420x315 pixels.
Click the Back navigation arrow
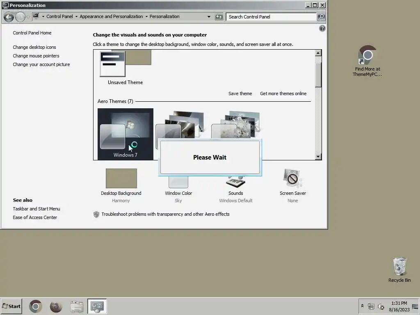pos(9,17)
